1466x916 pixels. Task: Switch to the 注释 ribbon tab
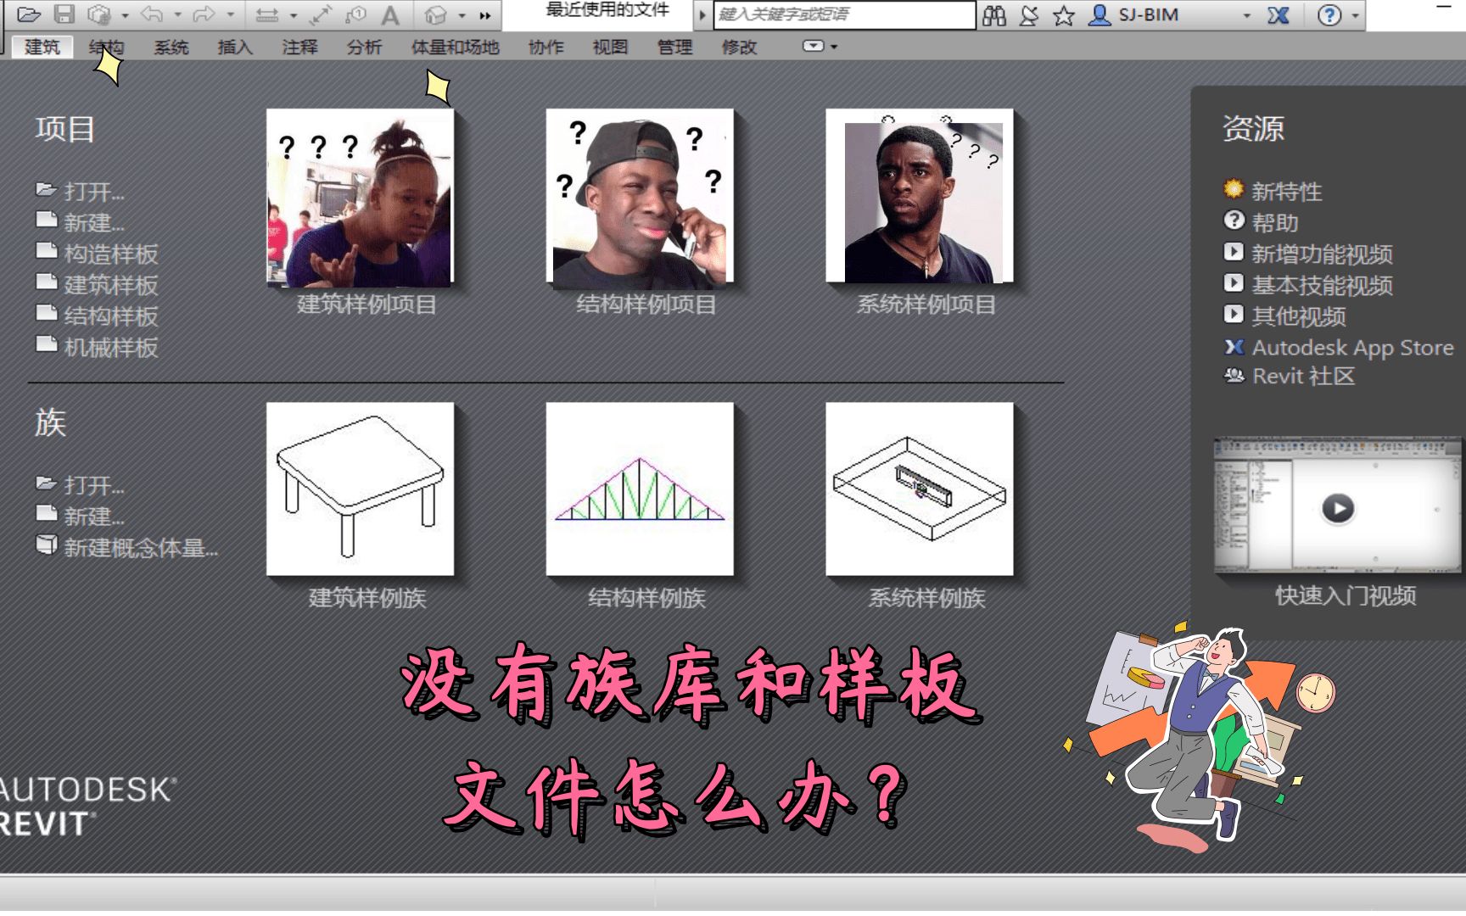[x=299, y=47]
